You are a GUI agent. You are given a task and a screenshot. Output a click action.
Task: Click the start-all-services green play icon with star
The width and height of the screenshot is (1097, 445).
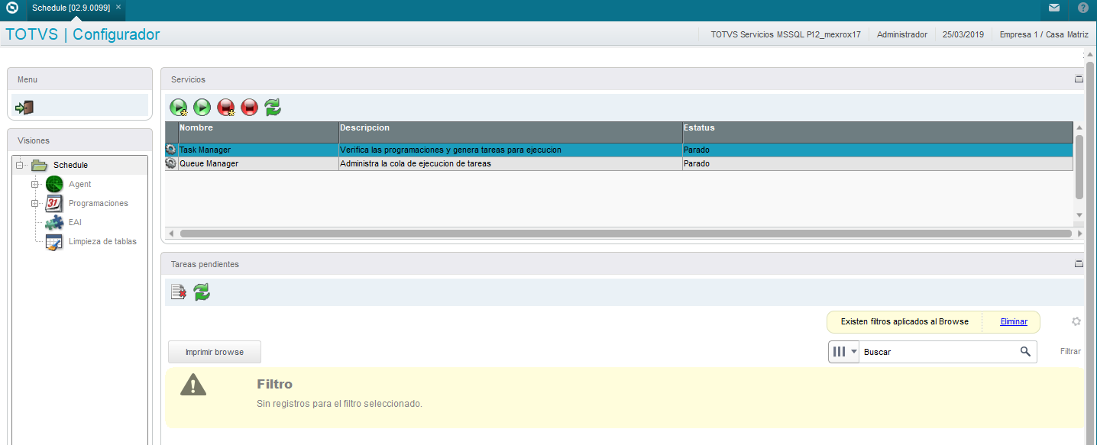(x=178, y=108)
